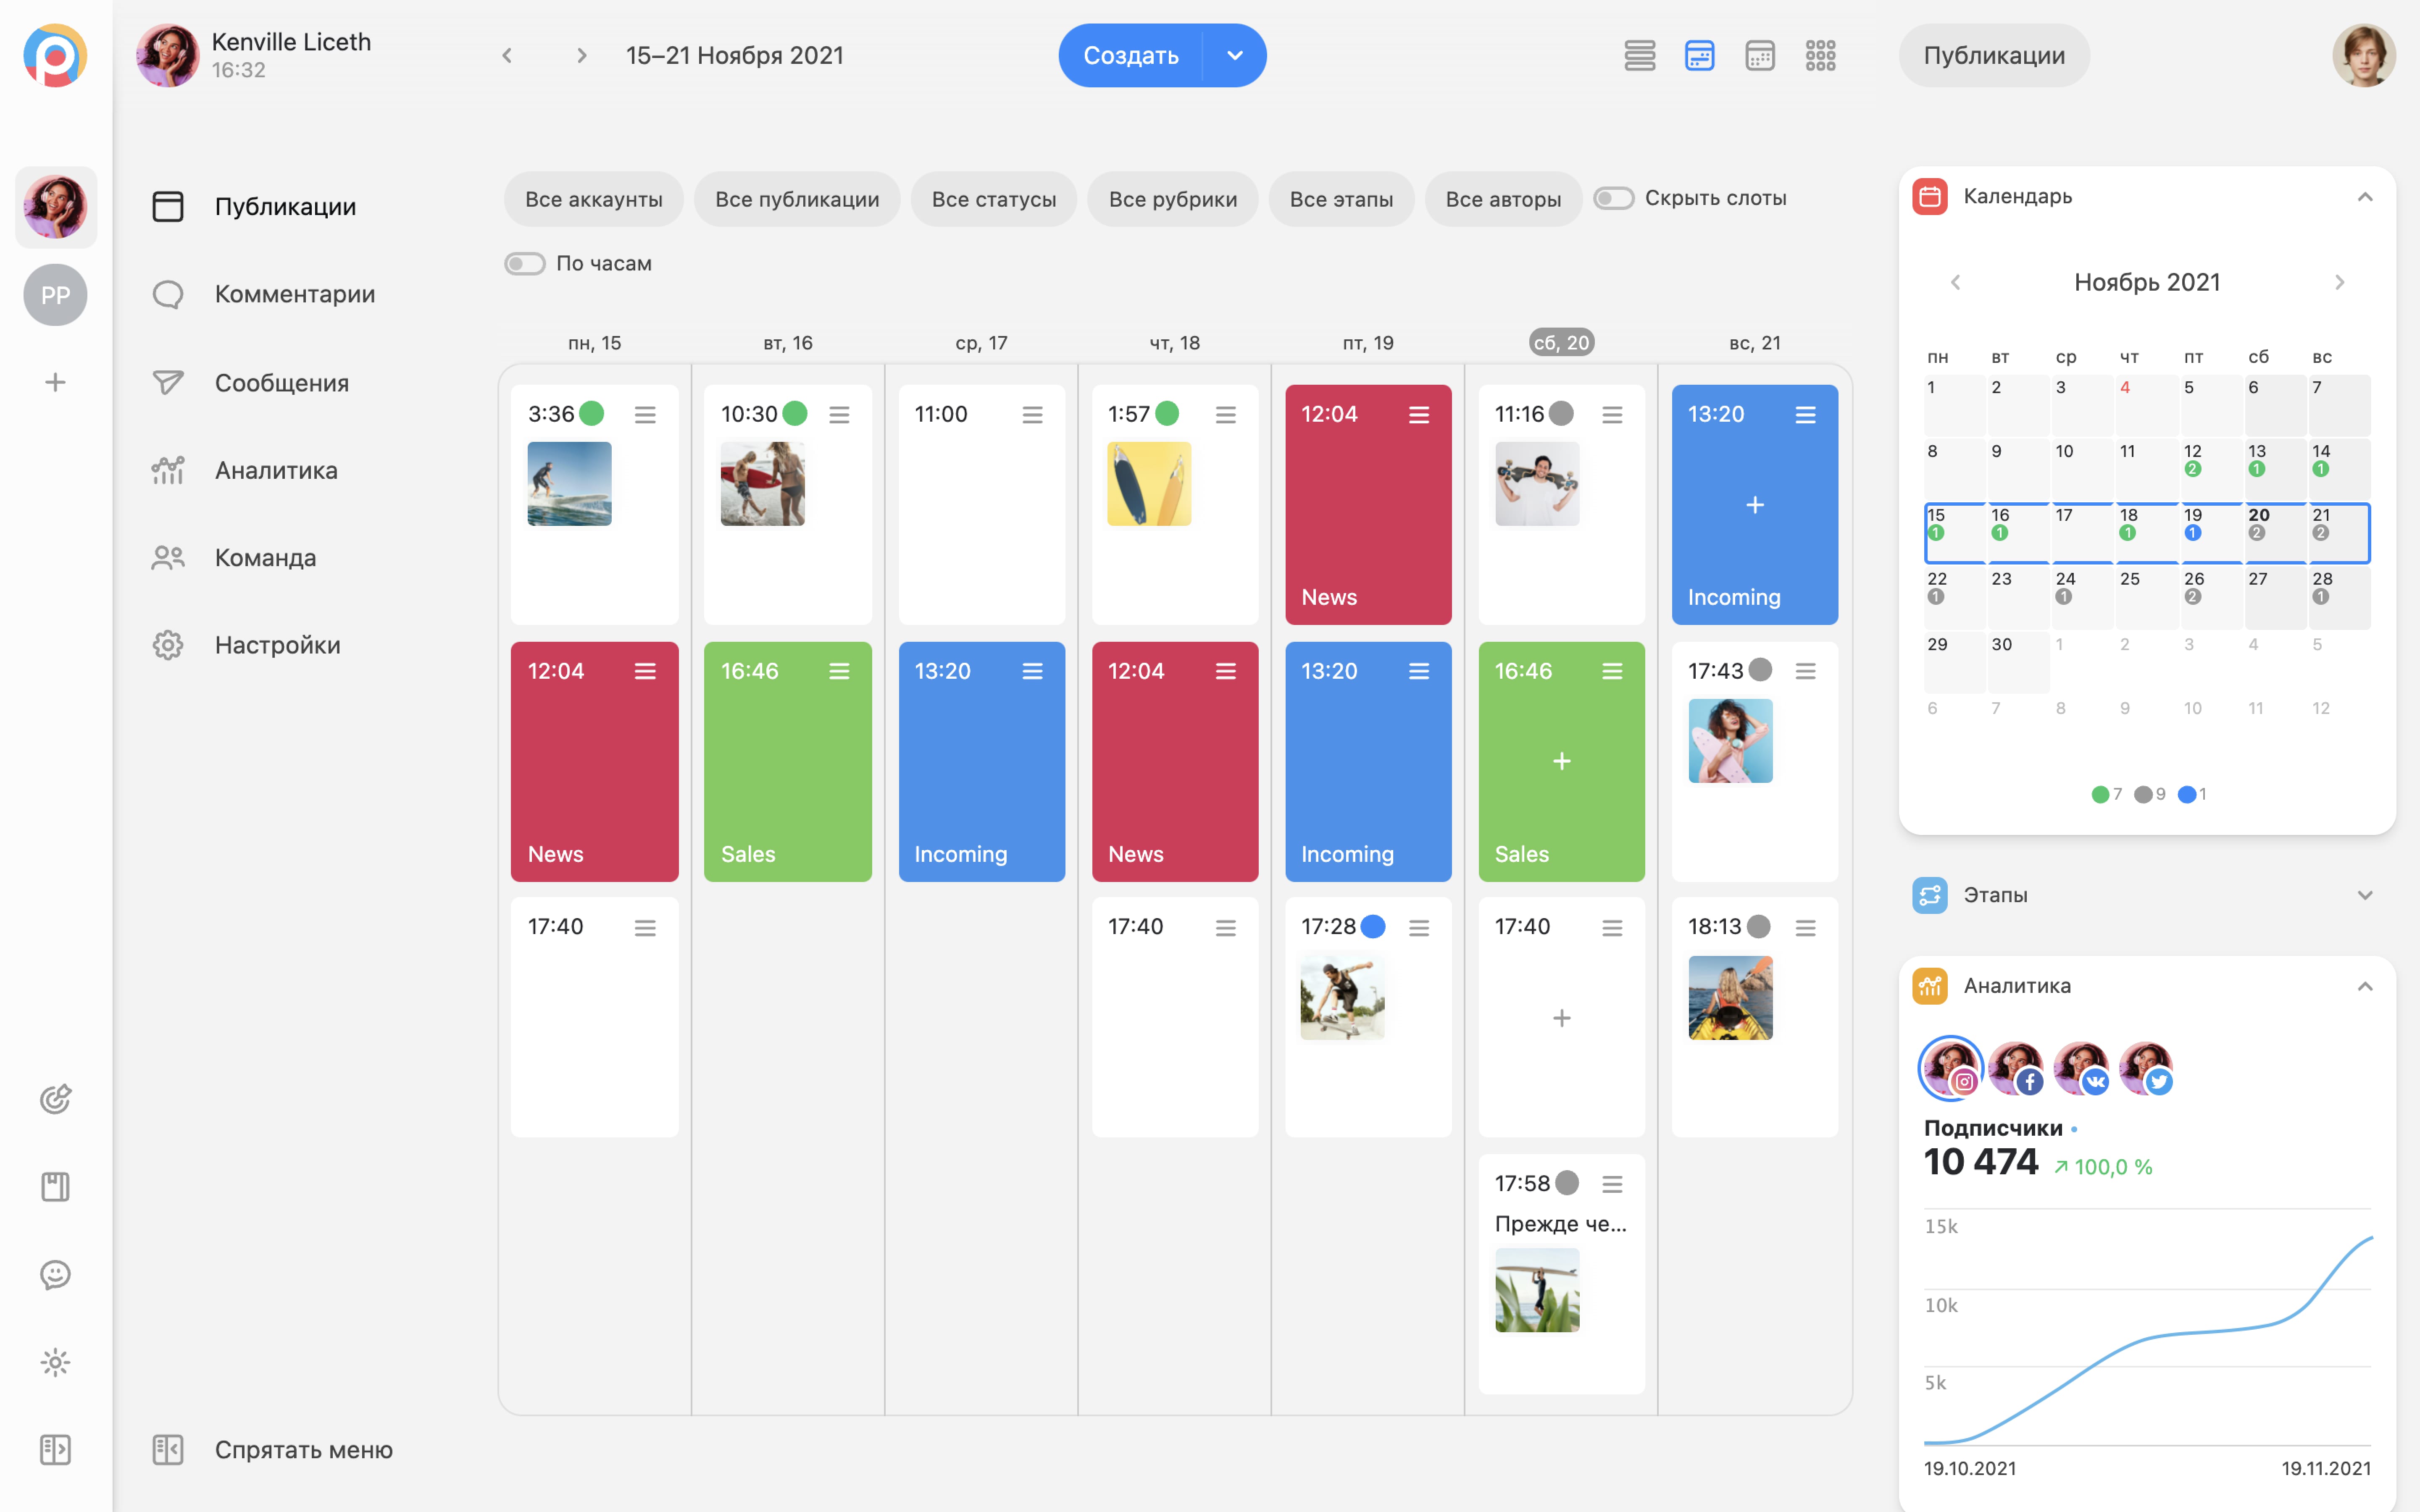2420x1512 pixels.
Task: Switch to grid view icon
Action: 1821,55
